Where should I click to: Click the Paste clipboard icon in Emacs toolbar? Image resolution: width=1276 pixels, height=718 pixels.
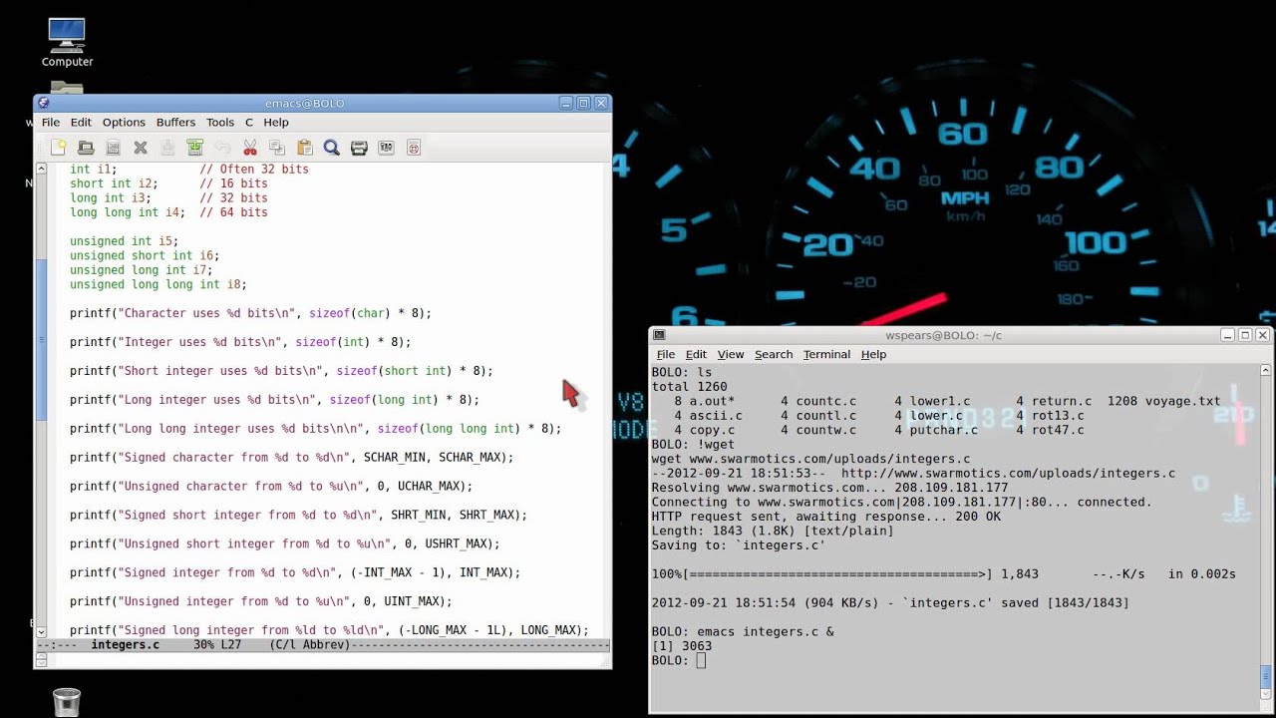tap(304, 148)
